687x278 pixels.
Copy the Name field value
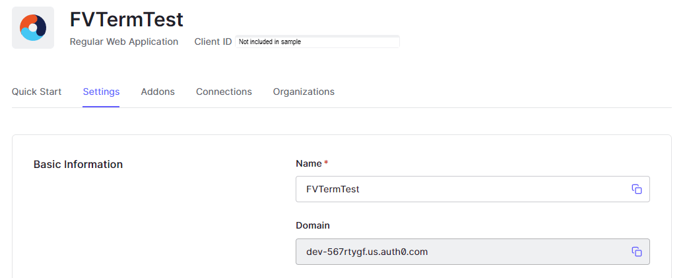[x=636, y=189]
